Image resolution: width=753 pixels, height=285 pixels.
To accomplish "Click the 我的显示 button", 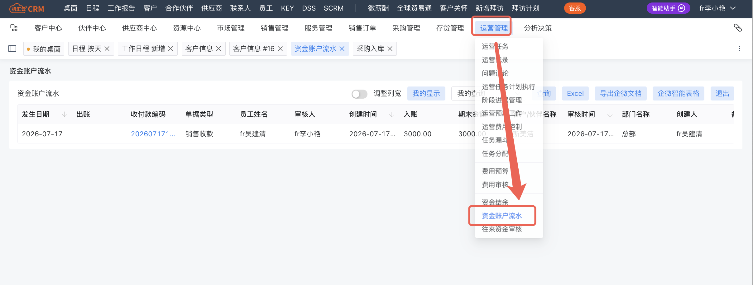I will pos(426,94).
